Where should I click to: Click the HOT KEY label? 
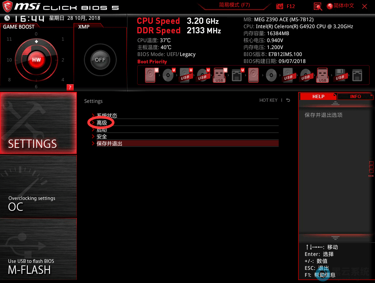coord(268,100)
